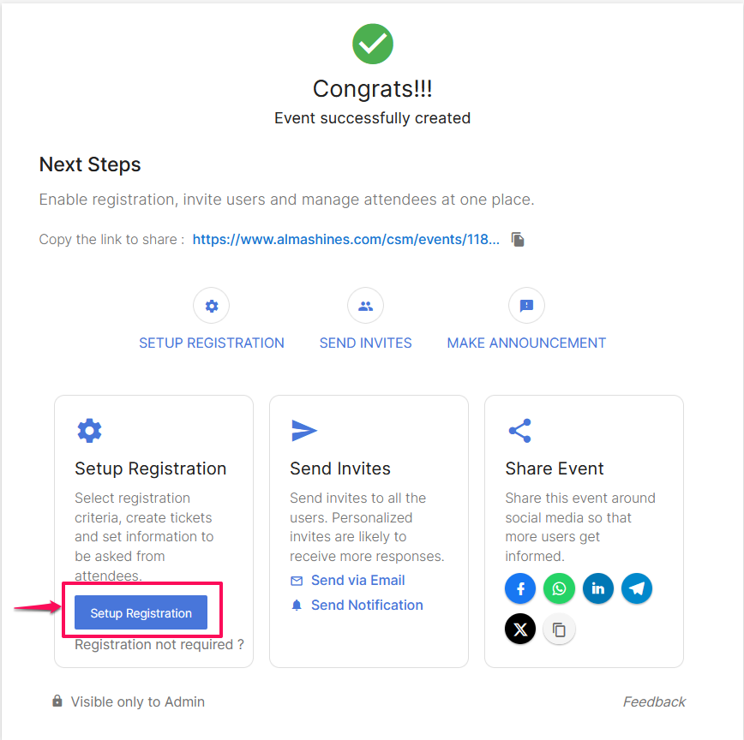Click SETUP REGISTRATION text label
Image resolution: width=744 pixels, height=740 pixels.
pos(212,343)
